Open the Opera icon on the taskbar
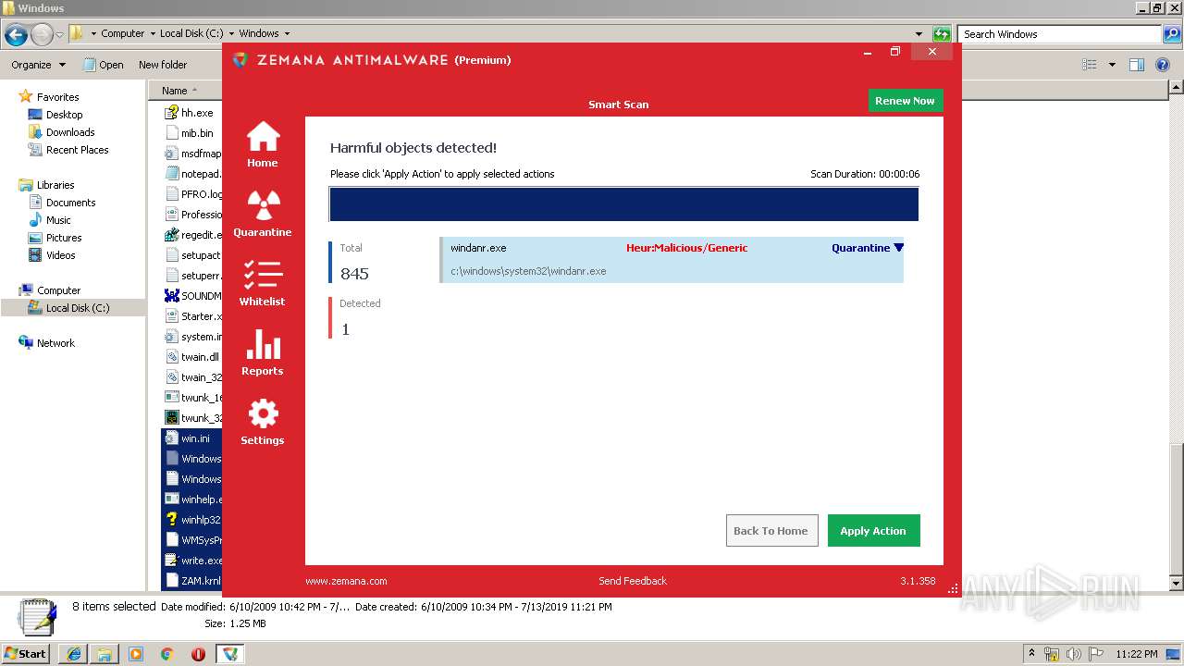The image size is (1184, 666). pos(199,654)
